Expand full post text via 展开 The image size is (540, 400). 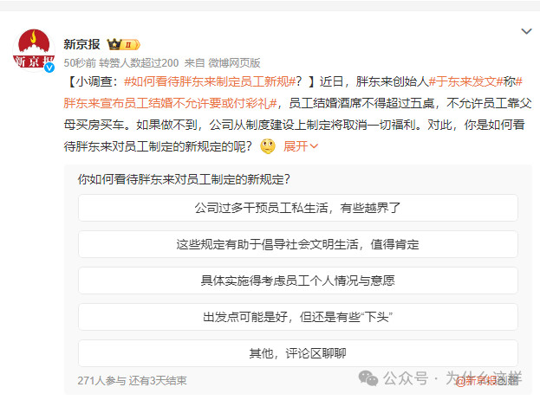tap(300, 146)
